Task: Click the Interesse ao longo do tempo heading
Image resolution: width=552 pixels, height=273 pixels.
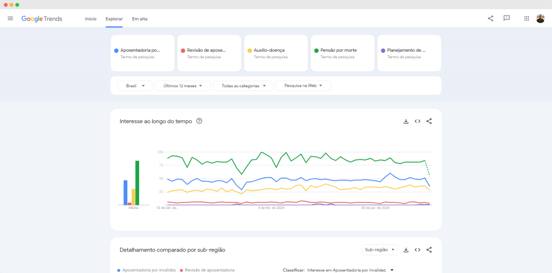Action: coord(156,121)
